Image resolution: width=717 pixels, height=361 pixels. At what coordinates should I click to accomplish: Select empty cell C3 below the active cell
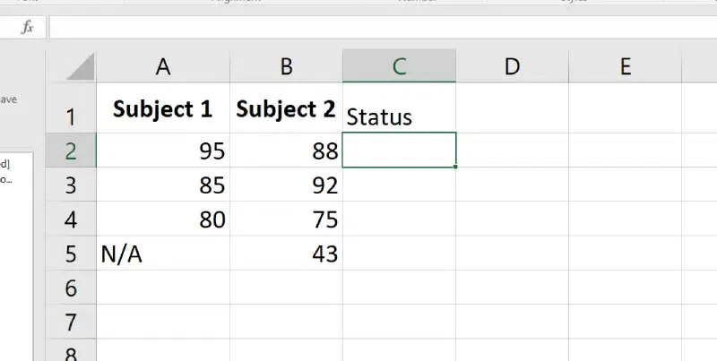pos(399,185)
